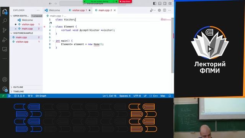This screenshot has width=245, height=138.
Task: Click the Stop Share button
Action: (x=125, y=2)
